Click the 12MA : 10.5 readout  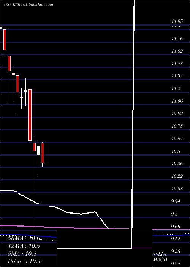pyautogui.click(x=24, y=246)
